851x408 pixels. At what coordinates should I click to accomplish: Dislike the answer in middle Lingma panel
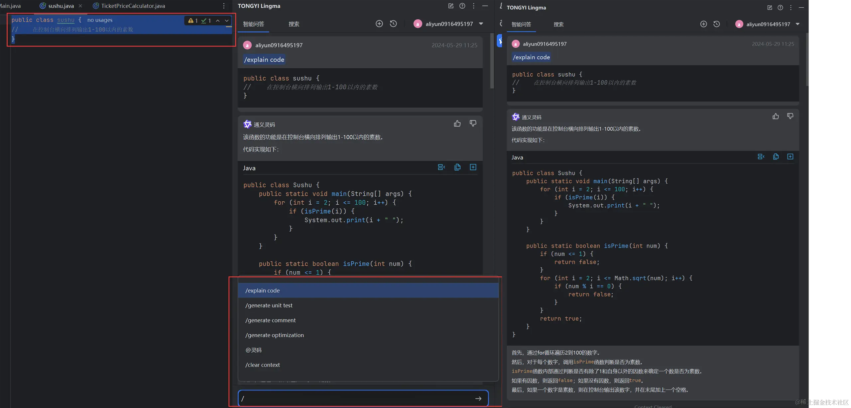(x=473, y=123)
